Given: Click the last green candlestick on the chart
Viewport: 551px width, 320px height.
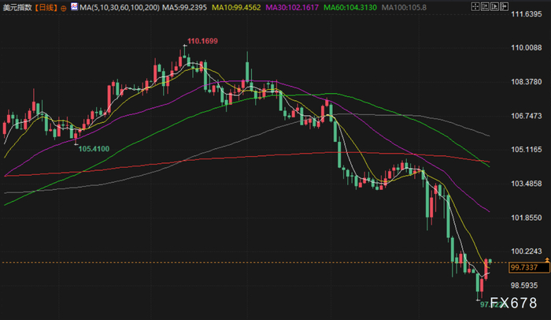Looking at the screenshot, I should [x=490, y=261].
